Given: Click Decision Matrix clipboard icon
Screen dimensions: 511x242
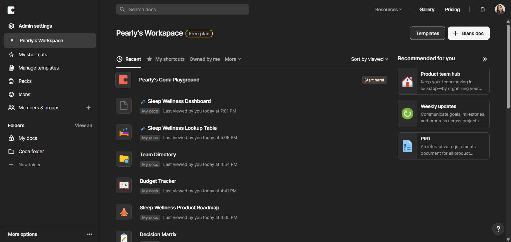Looking at the screenshot, I should (x=124, y=236).
